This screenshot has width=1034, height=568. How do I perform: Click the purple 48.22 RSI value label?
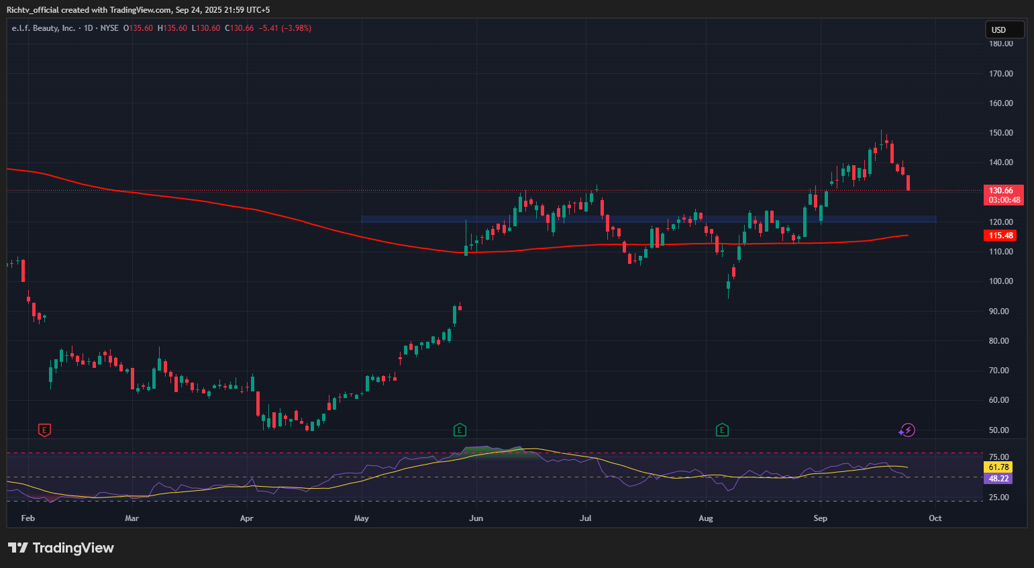pyautogui.click(x=998, y=479)
